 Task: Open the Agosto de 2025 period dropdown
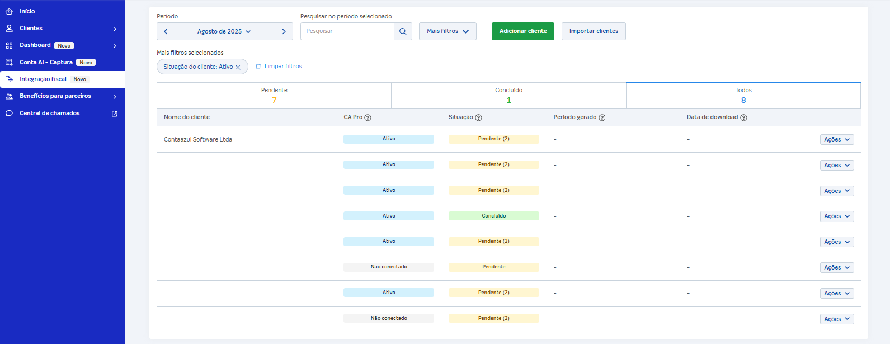click(x=224, y=31)
